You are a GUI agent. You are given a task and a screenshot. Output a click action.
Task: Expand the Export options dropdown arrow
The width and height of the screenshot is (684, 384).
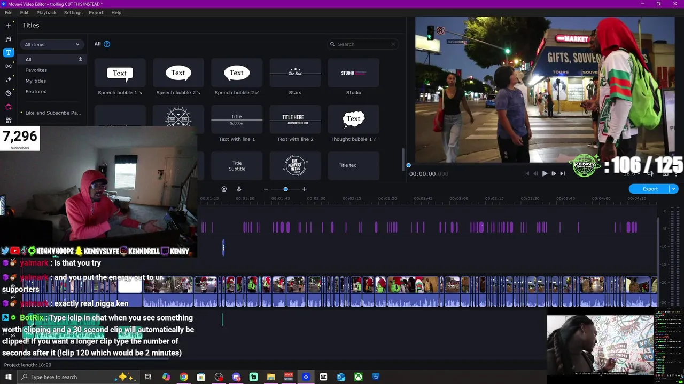pyautogui.click(x=674, y=189)
